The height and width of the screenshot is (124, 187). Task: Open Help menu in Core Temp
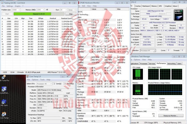tap(48, 80)
